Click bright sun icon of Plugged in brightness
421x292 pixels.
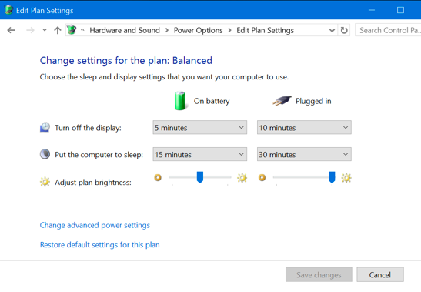coord(346,178)
